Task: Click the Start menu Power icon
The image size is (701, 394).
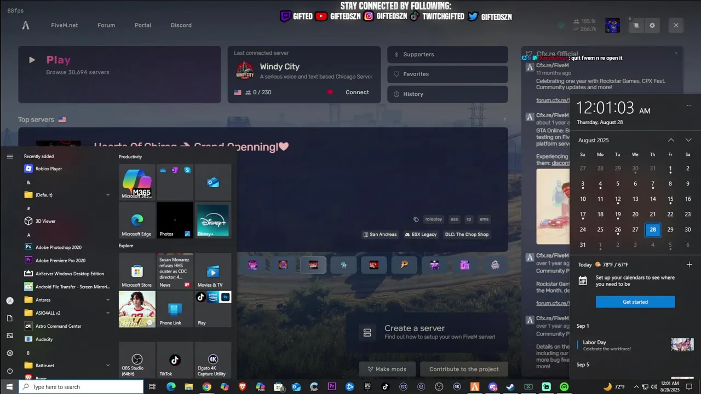Action: coord(10,370)
